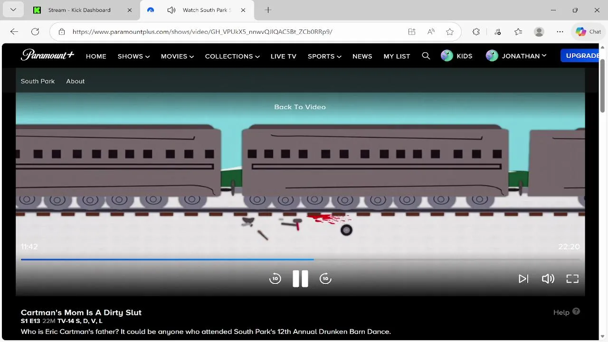Click elapsed time 11:42

coord(29,247)
